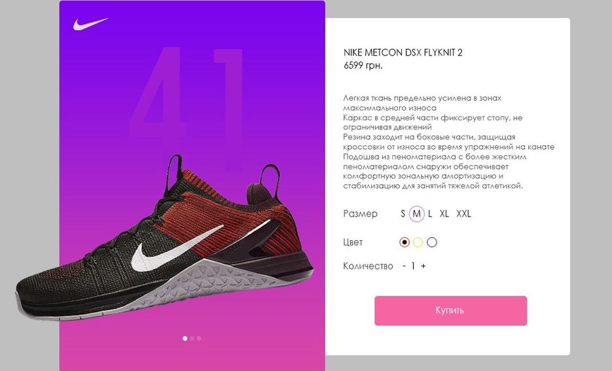Click the quantity value 1

[413, 266]
